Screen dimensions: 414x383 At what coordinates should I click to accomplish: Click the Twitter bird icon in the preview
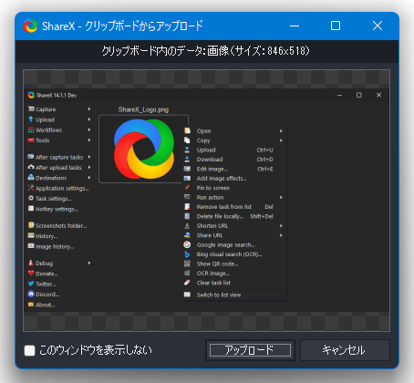point(31,284)
